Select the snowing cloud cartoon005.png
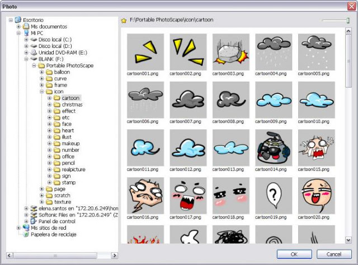 click(x=317, y=52)
